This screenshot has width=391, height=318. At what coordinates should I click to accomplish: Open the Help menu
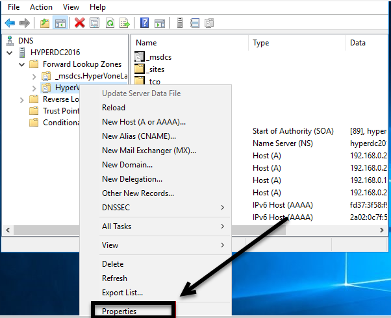click(x=97, y=7)
